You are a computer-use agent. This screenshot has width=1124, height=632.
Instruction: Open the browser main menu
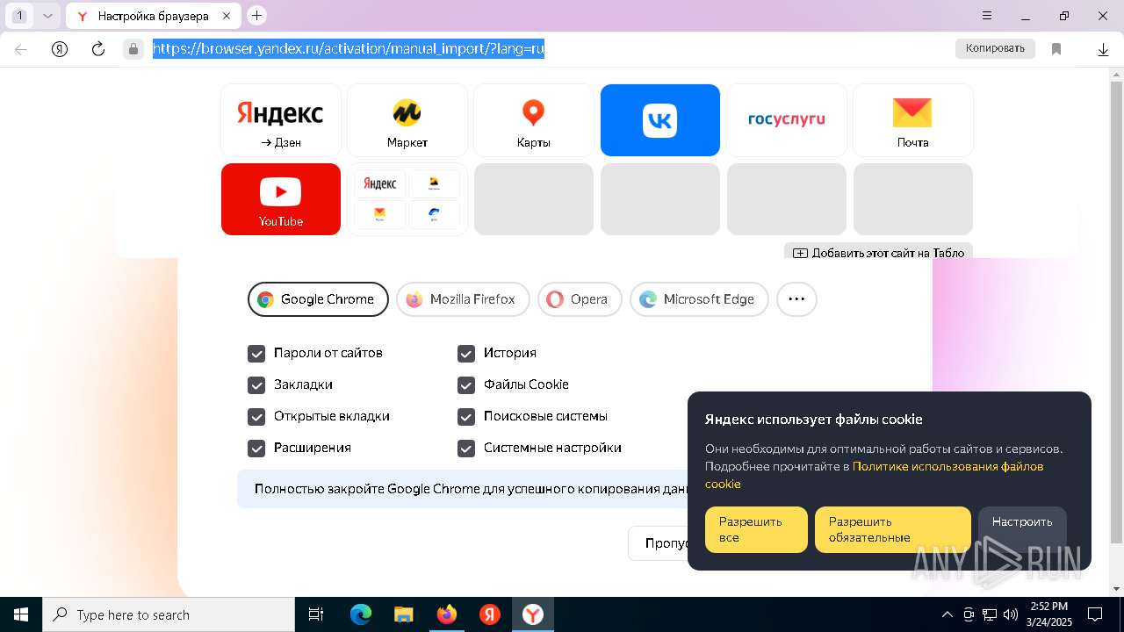click(987, 16)
